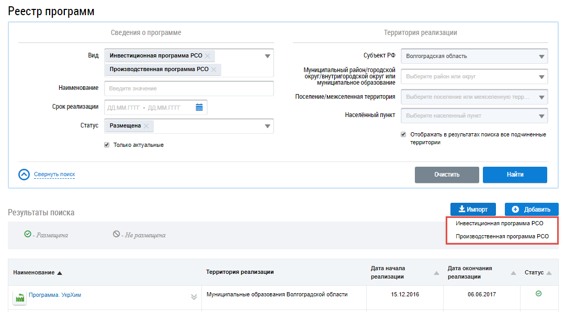Open the Субъект РФ dropdown
This screenshot has width=565, height=312.
coord(474,56)
